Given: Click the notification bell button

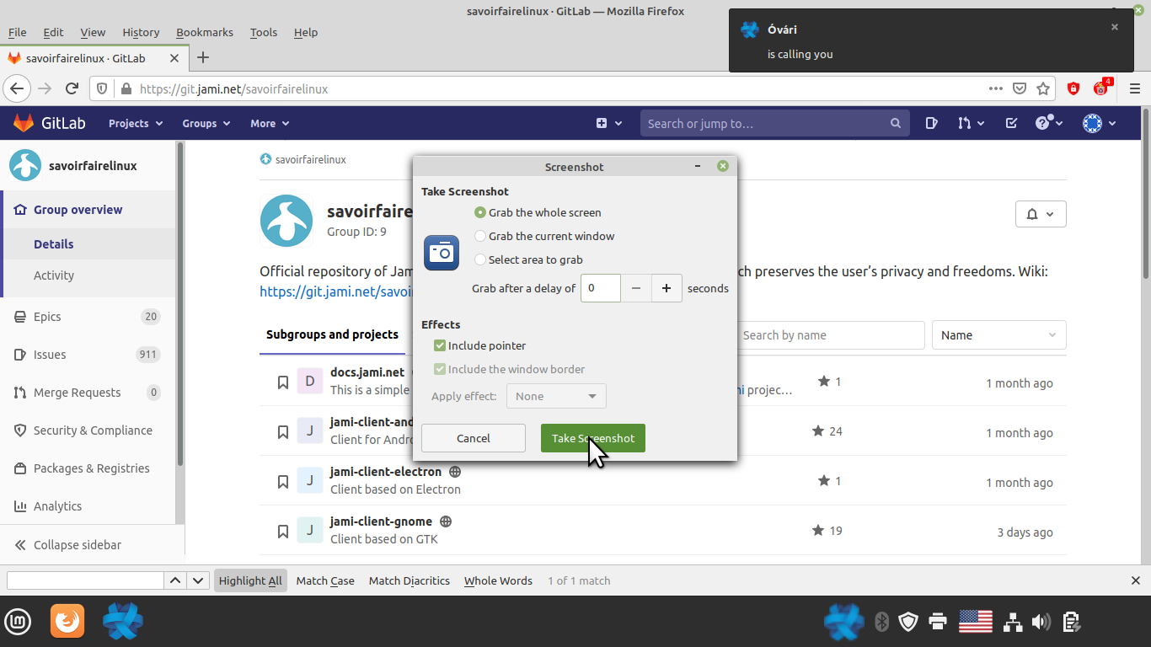Looking at the screenshot, I should [1041, 214].
